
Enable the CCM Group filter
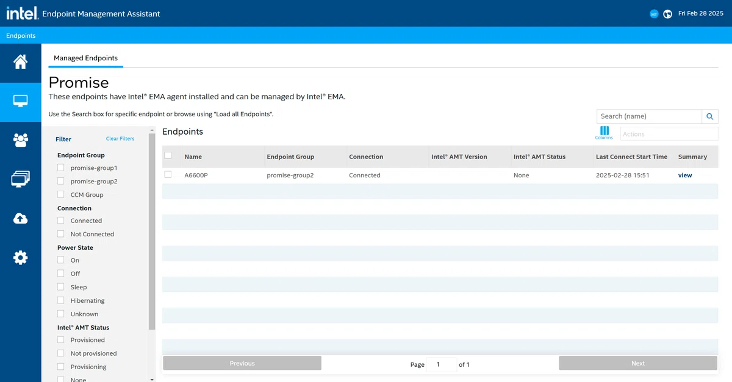coord(60,194)
